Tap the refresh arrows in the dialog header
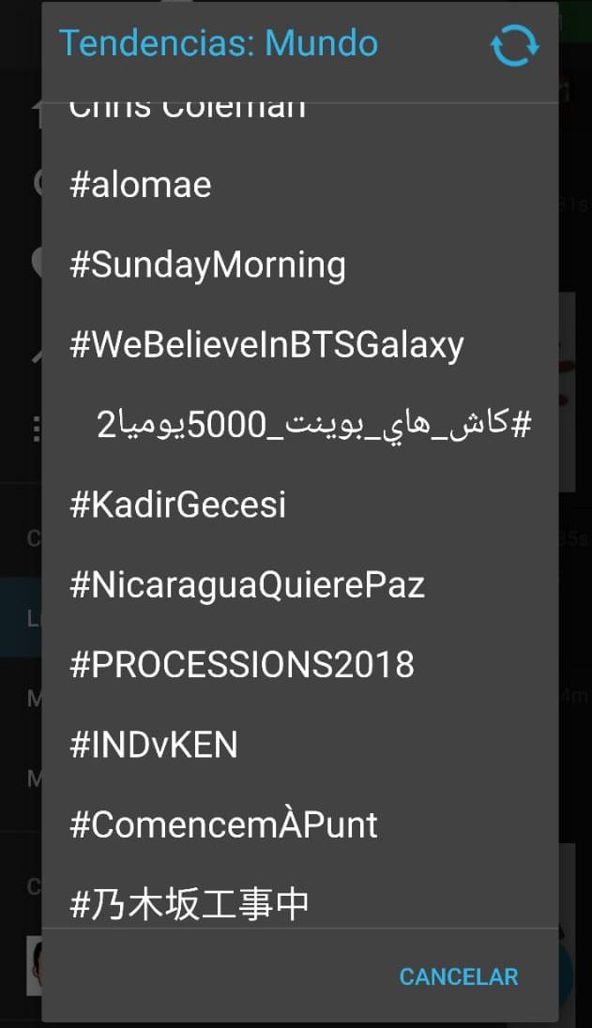Screen dimensions: 592x1028 (x=514, y=43)
